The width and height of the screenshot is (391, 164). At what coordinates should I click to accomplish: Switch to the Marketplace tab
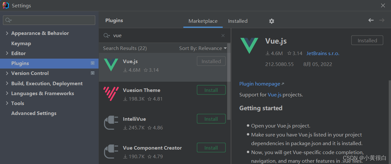point(203,21)
